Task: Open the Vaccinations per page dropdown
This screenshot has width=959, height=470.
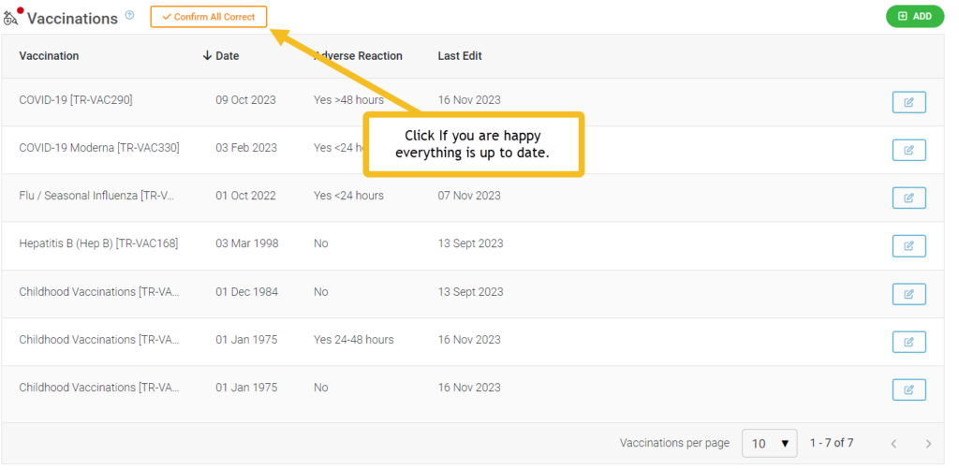Action: tap(769, 443)
